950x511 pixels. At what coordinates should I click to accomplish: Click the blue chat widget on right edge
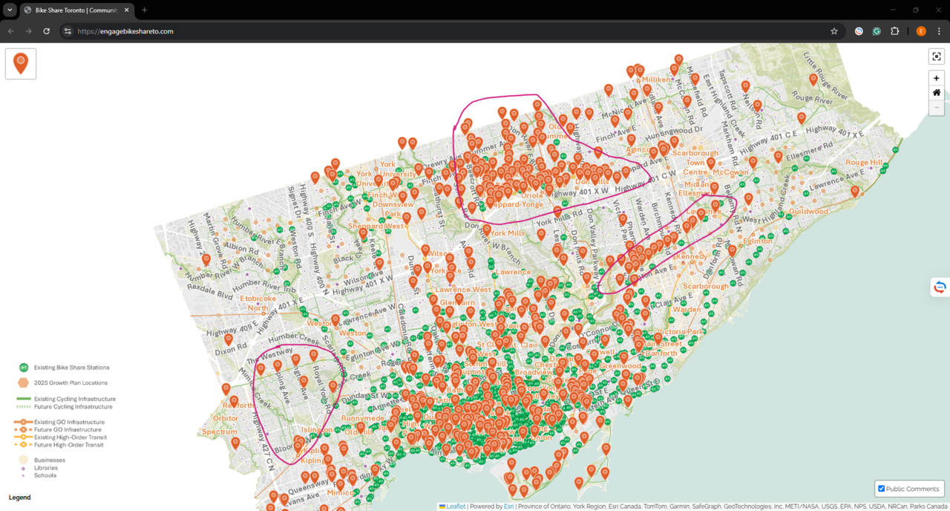pyautogui.click(x=940, y=287)
